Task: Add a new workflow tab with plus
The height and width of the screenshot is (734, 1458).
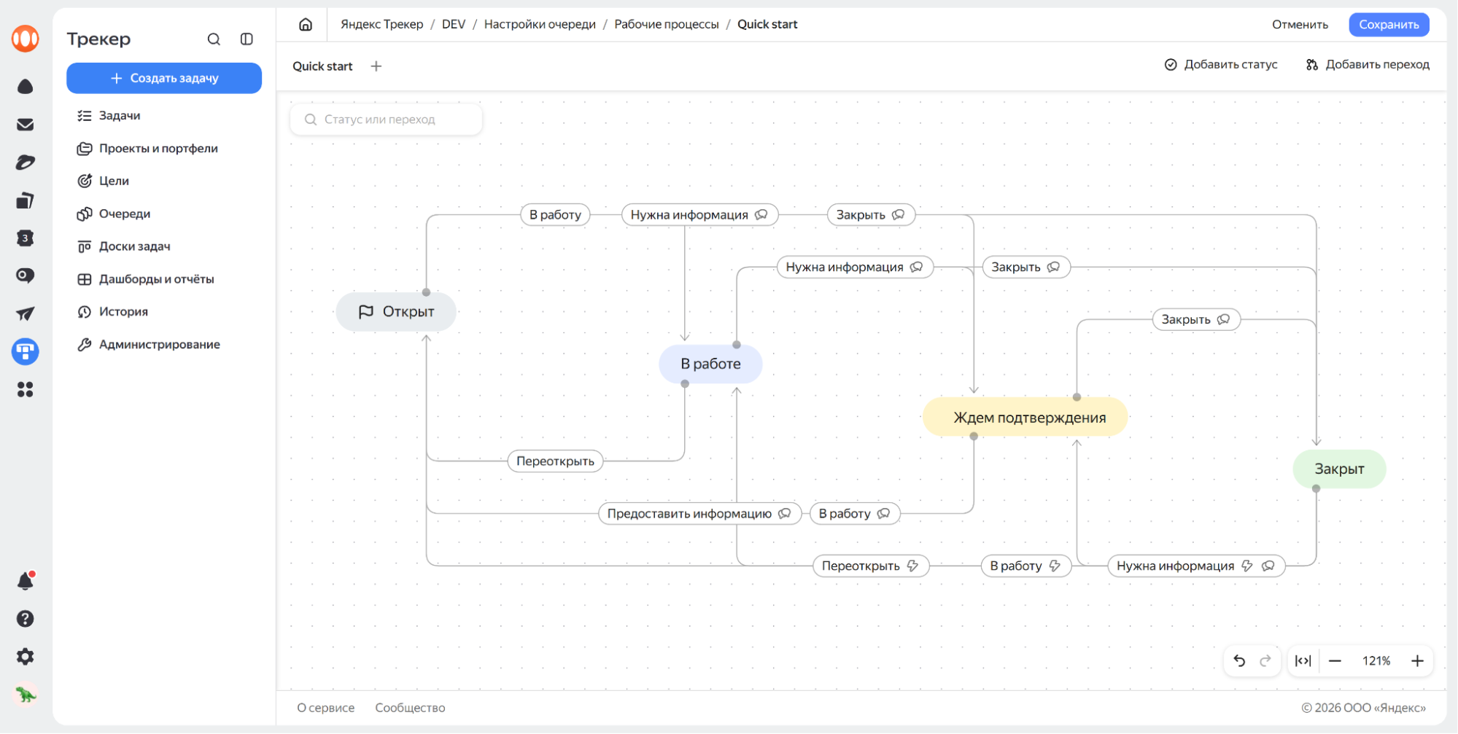Action: point(376,66)
